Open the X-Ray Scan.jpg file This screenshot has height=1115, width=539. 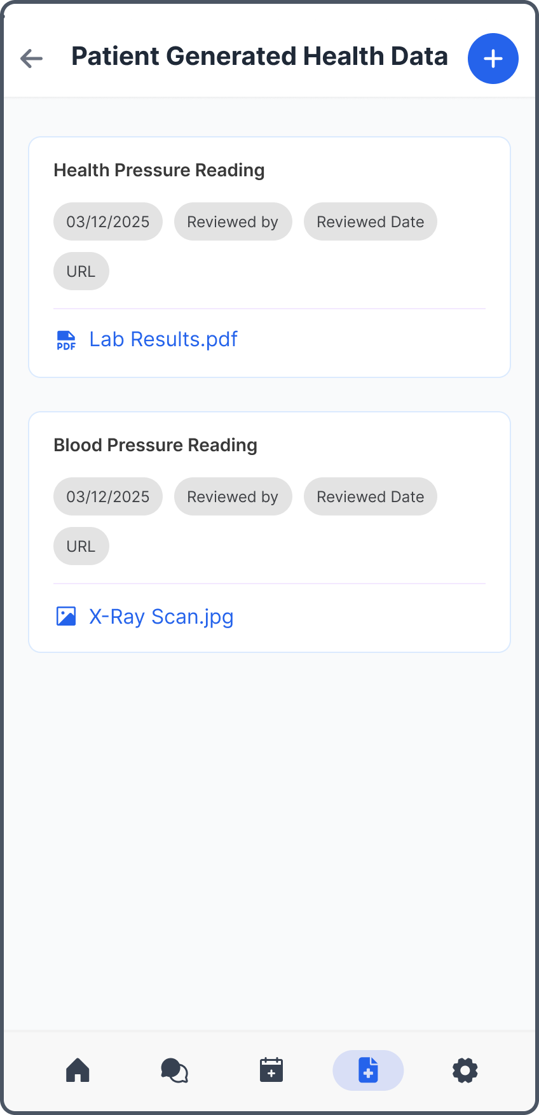click(161, 616)
